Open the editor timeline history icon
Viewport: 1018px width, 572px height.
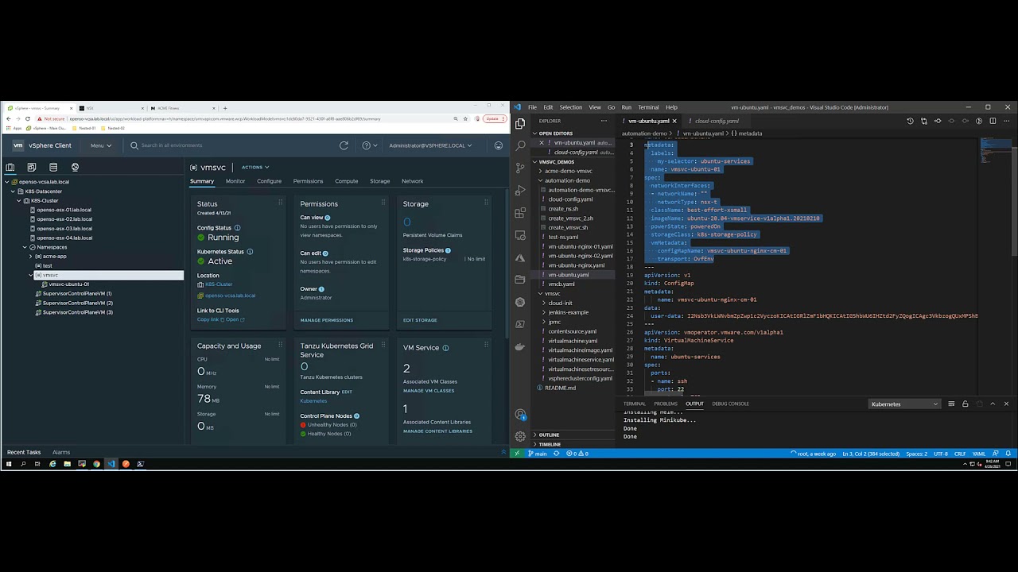pyautogui.click(x=910, y=121)
